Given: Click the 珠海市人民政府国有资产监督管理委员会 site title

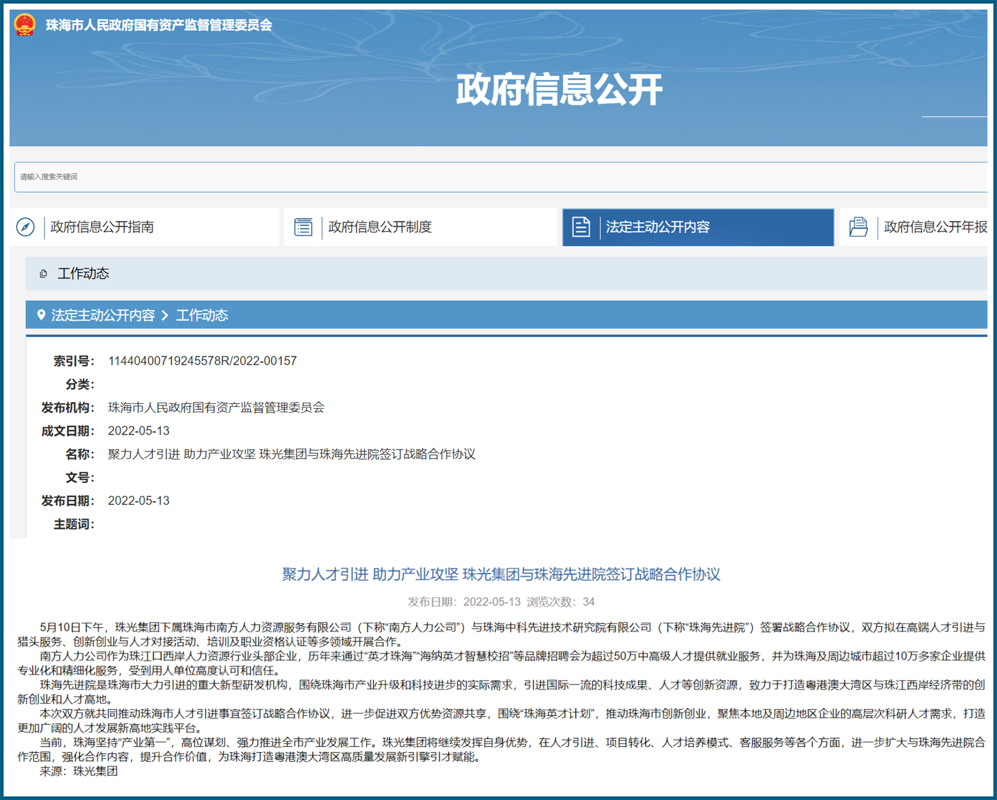Looking at the screenshot, I should 159,25.
